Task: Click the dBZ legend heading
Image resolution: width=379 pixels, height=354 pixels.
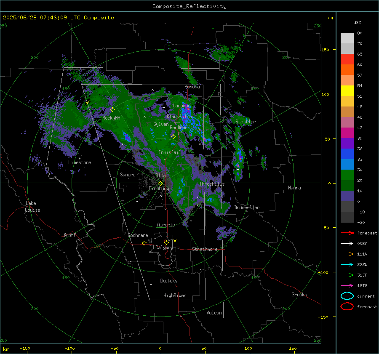Action: pos(357,23)
